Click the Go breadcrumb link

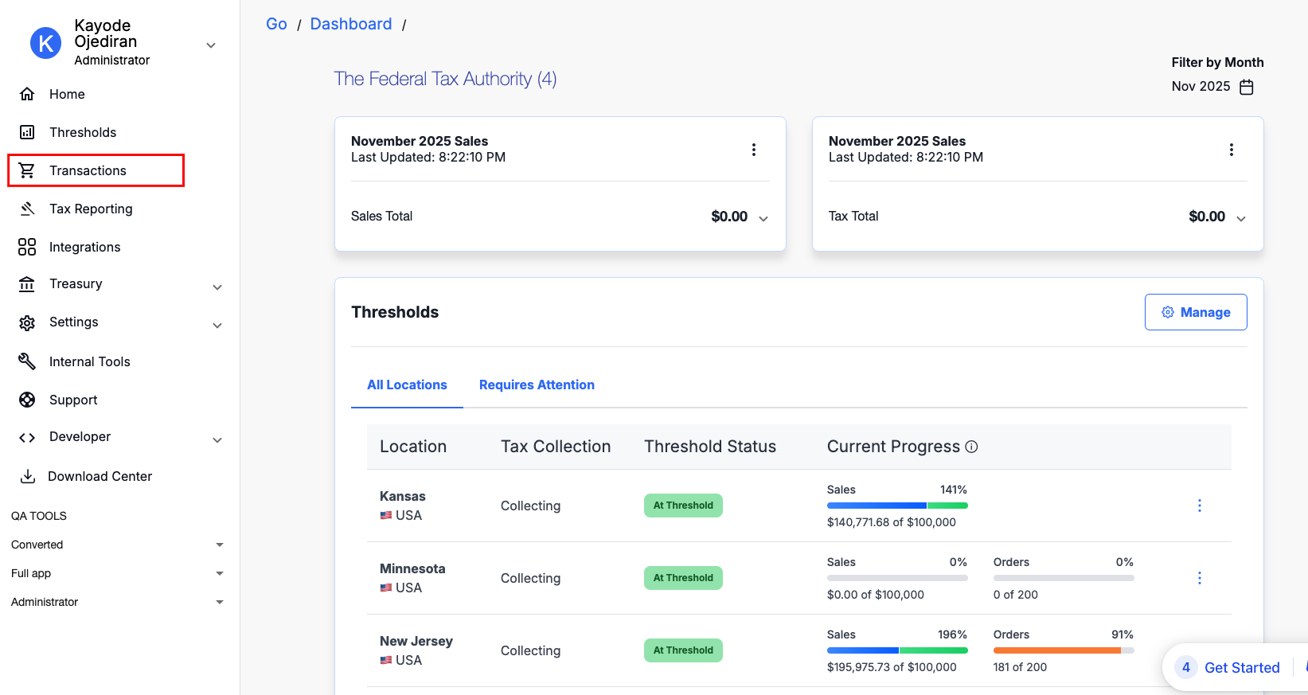[276, 24]
